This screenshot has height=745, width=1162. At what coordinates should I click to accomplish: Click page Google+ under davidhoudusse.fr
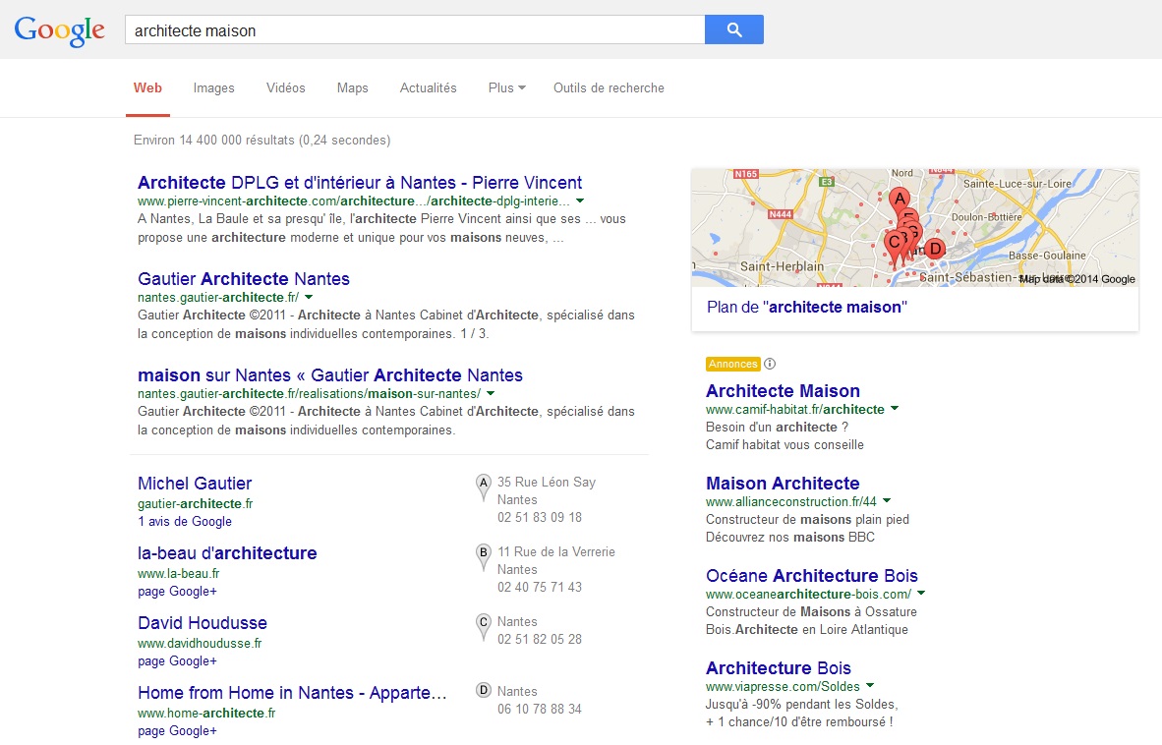click(x=177, y=660)
